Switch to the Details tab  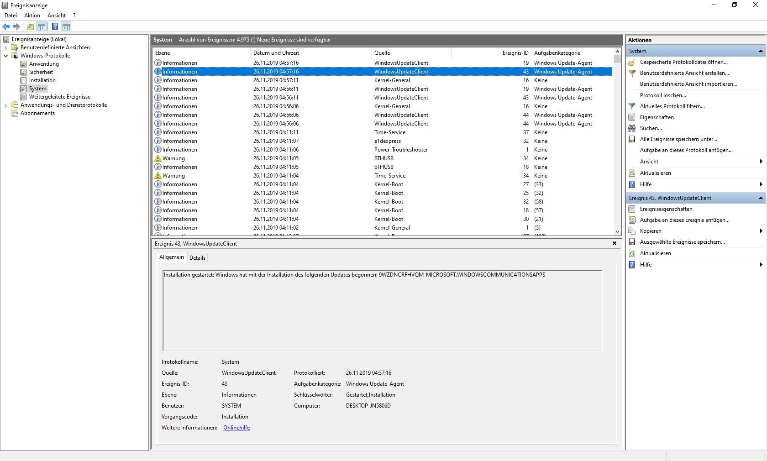click(197, 258)
